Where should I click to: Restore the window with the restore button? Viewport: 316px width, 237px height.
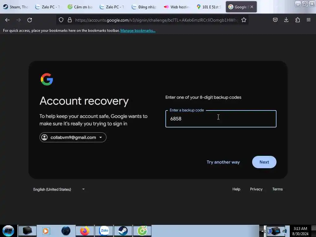[305, 4]
